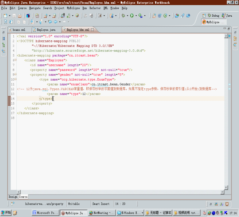The height and width of the screenshot is (217, 239).
Task: Close the Employee.hbm.xml editor tab
Action: click(92, 29)
